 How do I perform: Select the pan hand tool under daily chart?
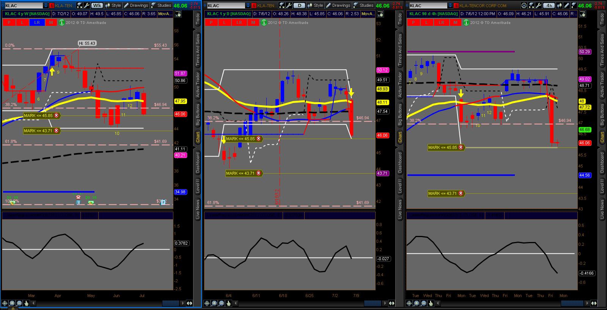(x=229, y=303)
